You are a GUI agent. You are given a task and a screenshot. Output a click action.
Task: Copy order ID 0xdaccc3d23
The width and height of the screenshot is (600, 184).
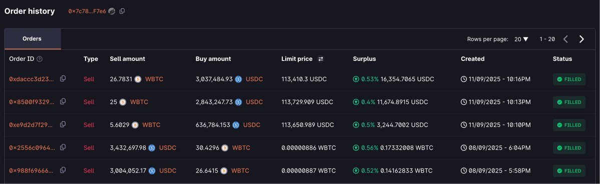tap(63, 79)
